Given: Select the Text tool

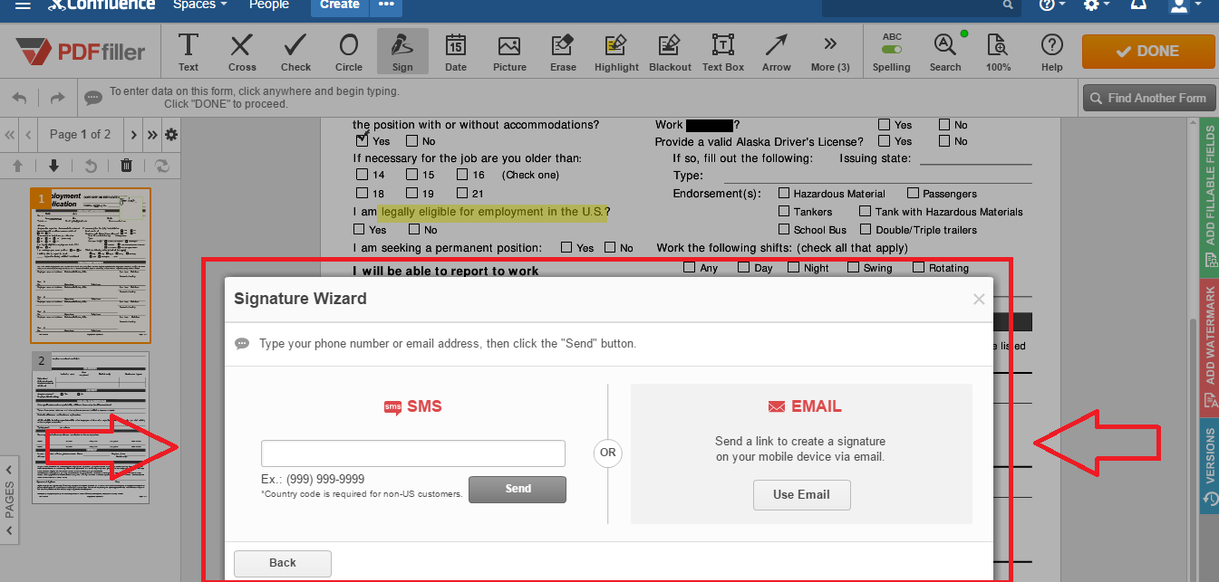Looking at the screenshot, I should 189,52.
